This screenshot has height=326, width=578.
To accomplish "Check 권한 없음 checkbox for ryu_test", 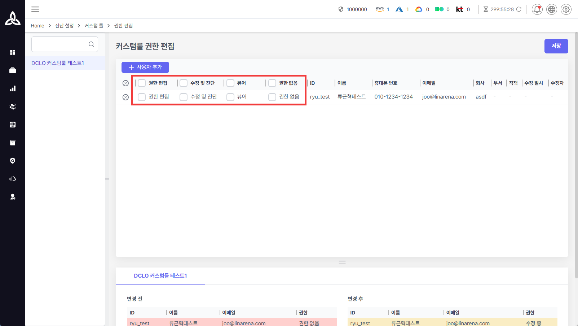I will 272,97.
